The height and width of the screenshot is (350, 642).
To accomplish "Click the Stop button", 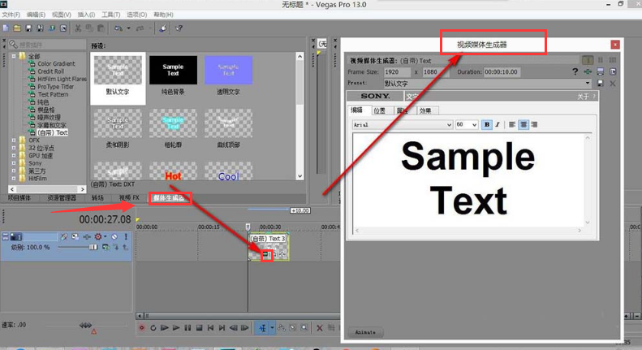I will tap(199, 328).
